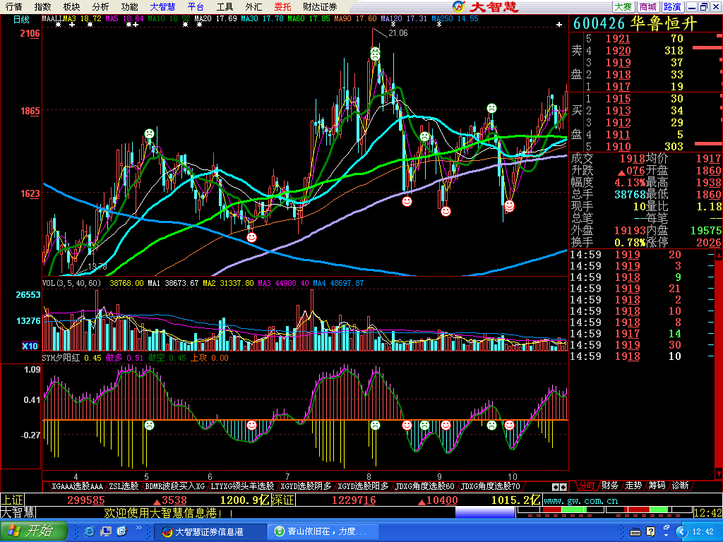This screenshot has width=723, height=542.
Task: Select the JDXG角度选股70 indicator tab
Action: pos(491,486)
